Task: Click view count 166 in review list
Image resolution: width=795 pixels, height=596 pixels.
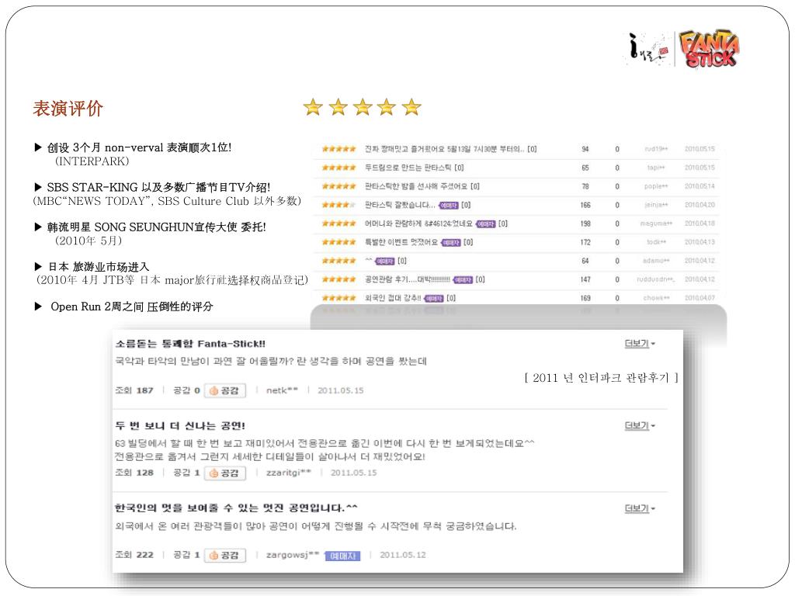Action: 585,205
